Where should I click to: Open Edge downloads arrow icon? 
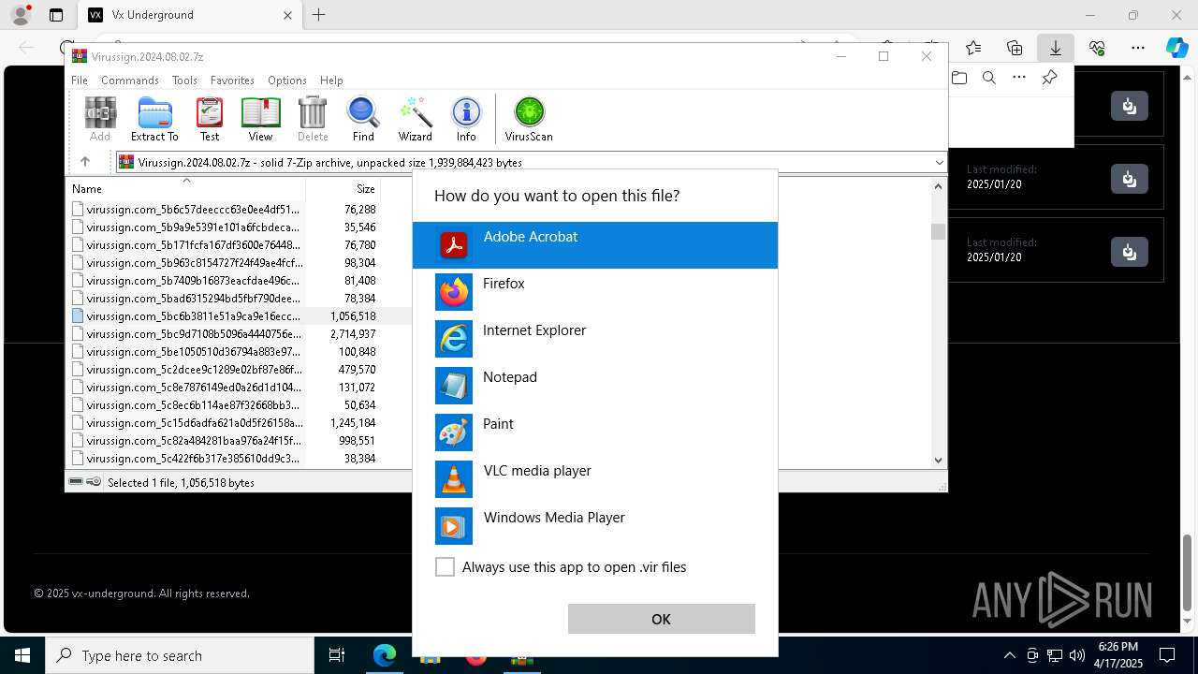point(1056,48)
